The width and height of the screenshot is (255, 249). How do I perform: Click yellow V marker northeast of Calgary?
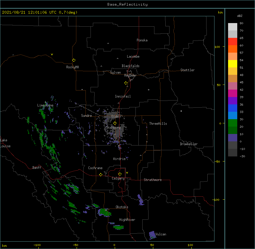(127, 173)
